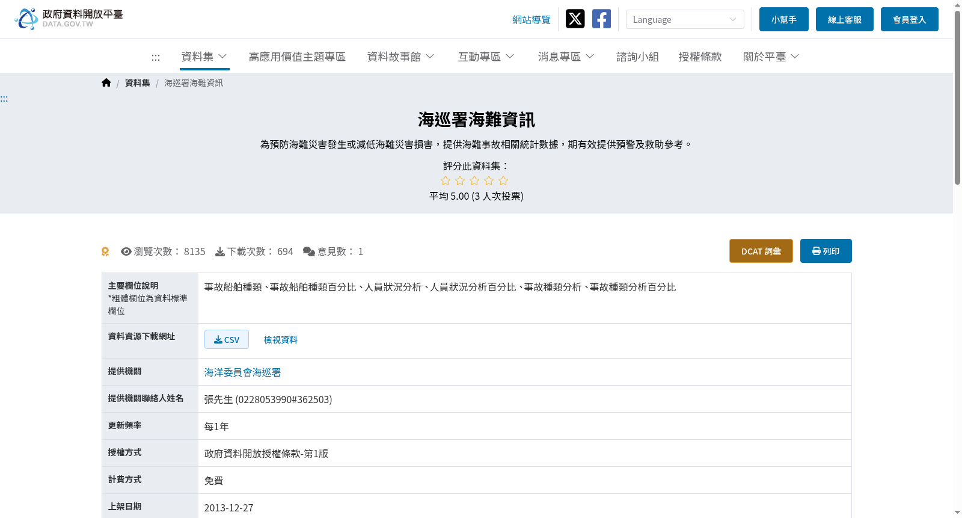This screenshot has width=962, height=518.
Task: Download the CSV resource
Action: pyautogui.click(x=227, y=339)
